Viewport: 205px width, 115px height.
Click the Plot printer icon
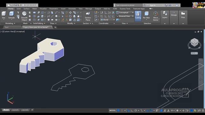23,5
